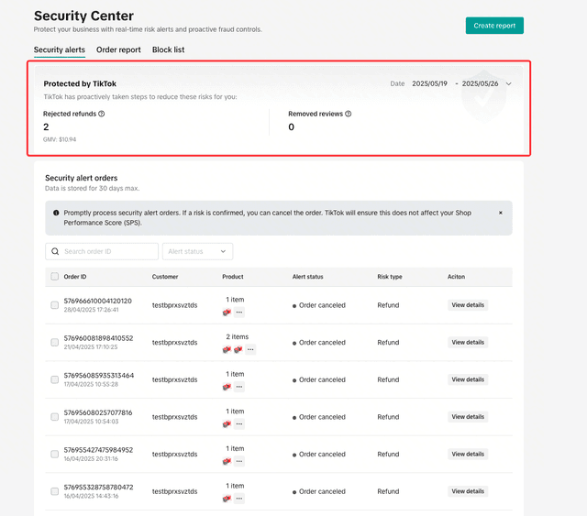This screenshot has height=516, width=587.
Task: Click more products ellipsis for order 576960081898410552
Action: pyautogui.click(x=250, y=349)
